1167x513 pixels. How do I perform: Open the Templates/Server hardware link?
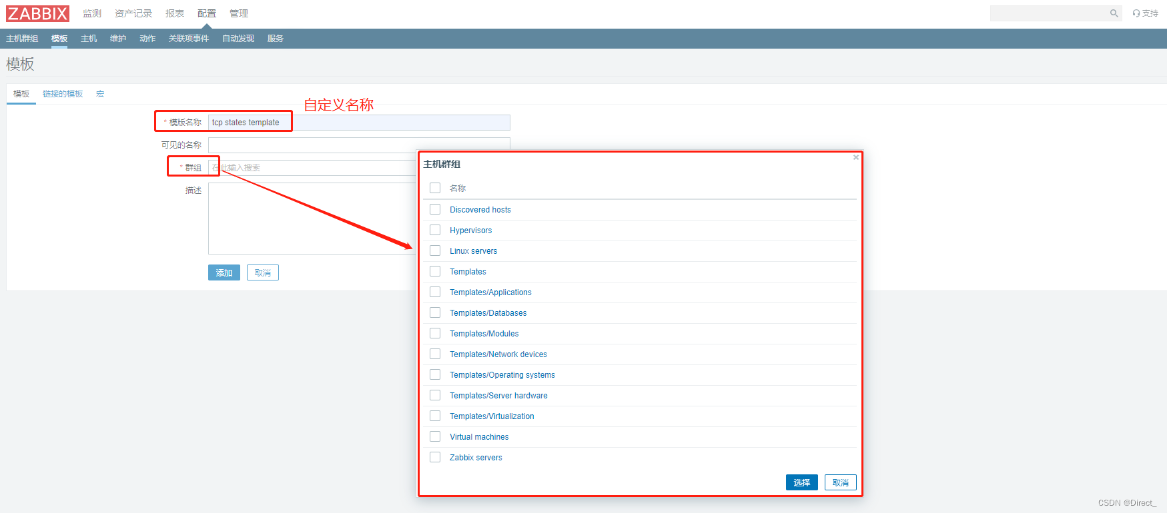pos(498,396)
